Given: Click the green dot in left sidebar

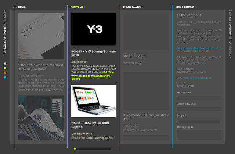Looking at the screenshot, I should [5, 68].
